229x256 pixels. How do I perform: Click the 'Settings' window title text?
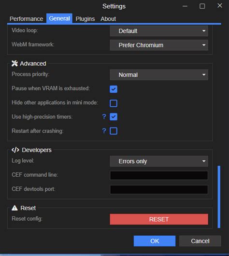click(x=114, y=6)
